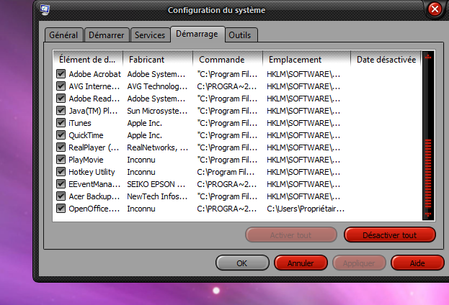
Task: Go to the Outils tab
Action: coord(241,35)
